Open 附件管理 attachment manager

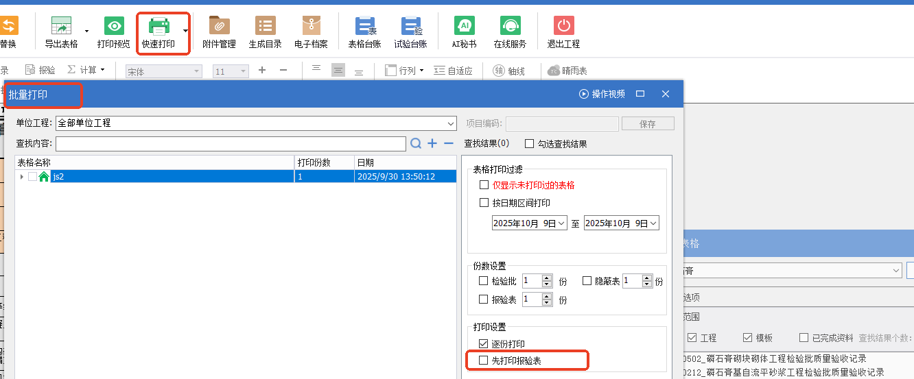coord(219,27)
